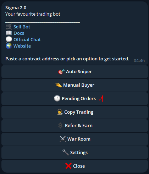Click the crossed swords icon on War Room
Viewport: 149px width, 174px height.
63,139
